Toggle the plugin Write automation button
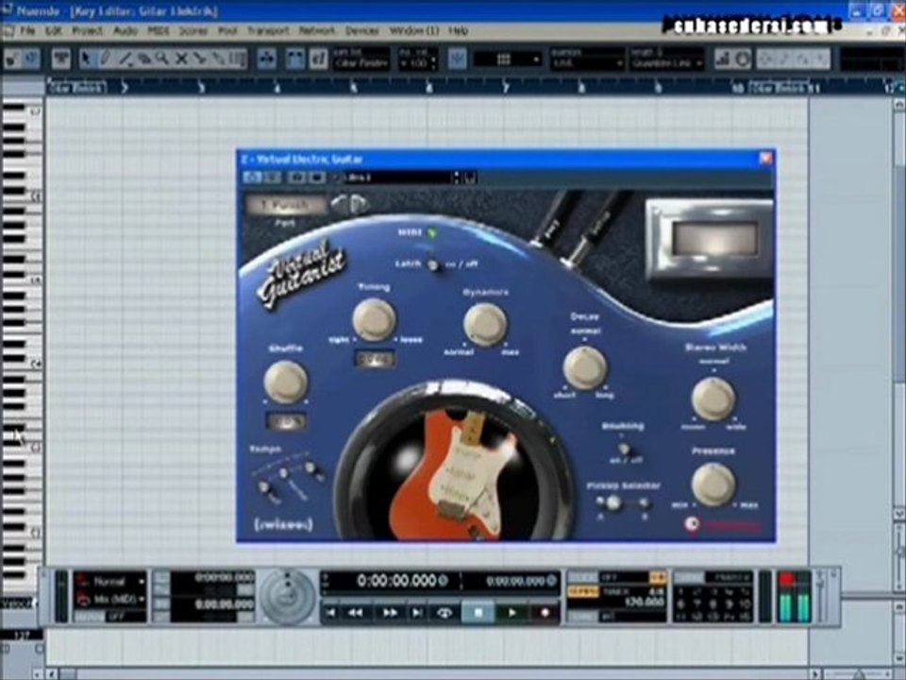Image resolution: width=906 pixels, height=680 pixels. coord(317,178)
